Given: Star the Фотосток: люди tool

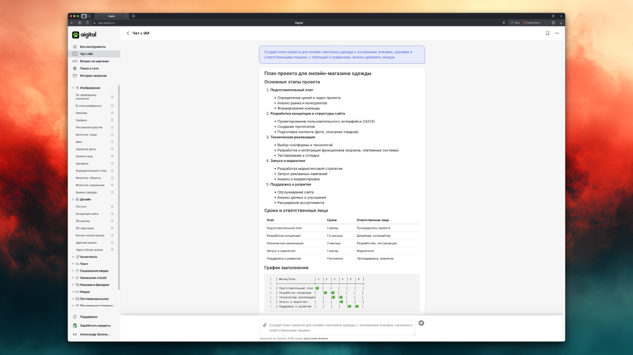Looking at the screenshot, I should [x=112, y=135].
